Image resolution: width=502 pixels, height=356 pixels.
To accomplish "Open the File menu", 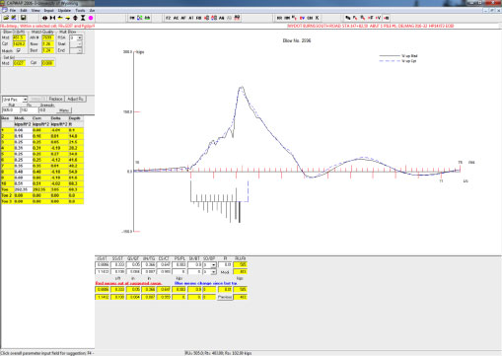I will click(13, 11).
